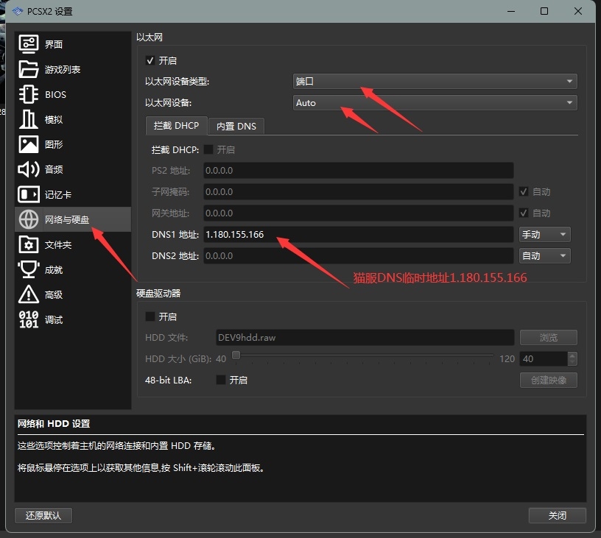Screen dimensions: 601x538
Task: Click the 子网掩码 input field
Action: tap(359, 191)
